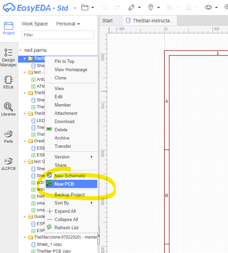Select the pencil drawing tool icon

tap(131, 8)
